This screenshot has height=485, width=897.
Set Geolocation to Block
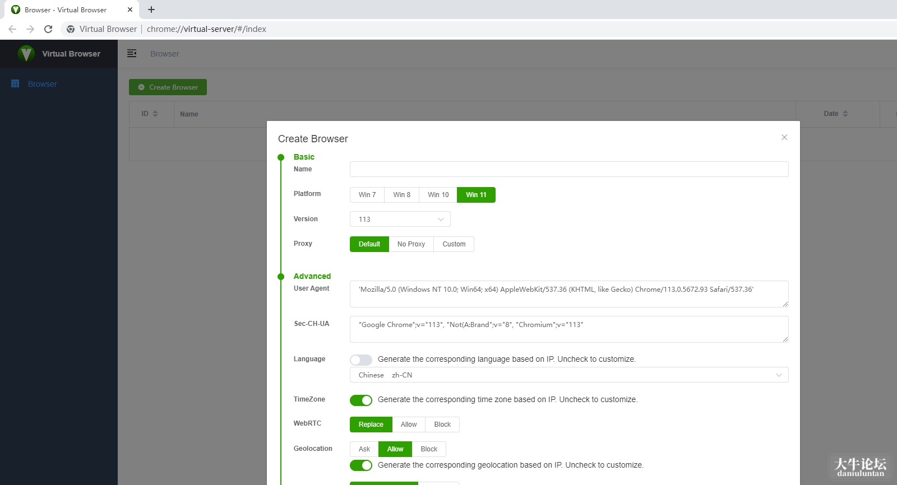point(429,449)
